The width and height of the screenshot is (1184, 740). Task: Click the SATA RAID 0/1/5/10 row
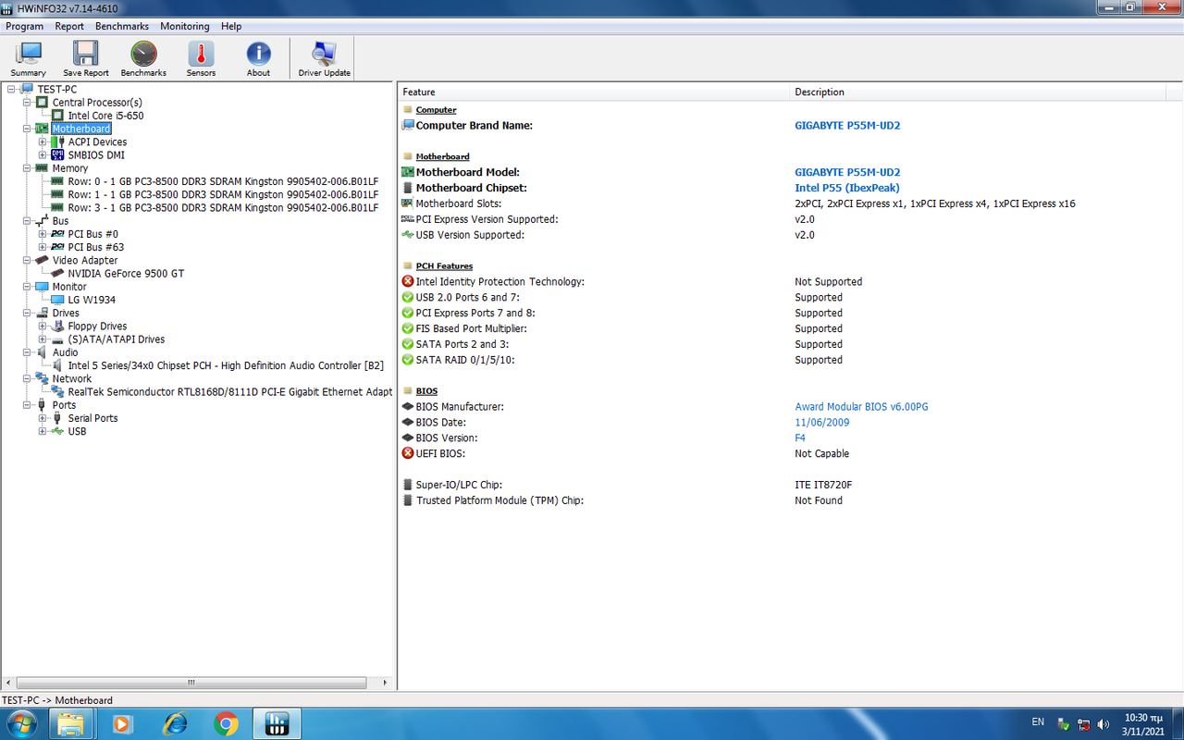(790, 360)
